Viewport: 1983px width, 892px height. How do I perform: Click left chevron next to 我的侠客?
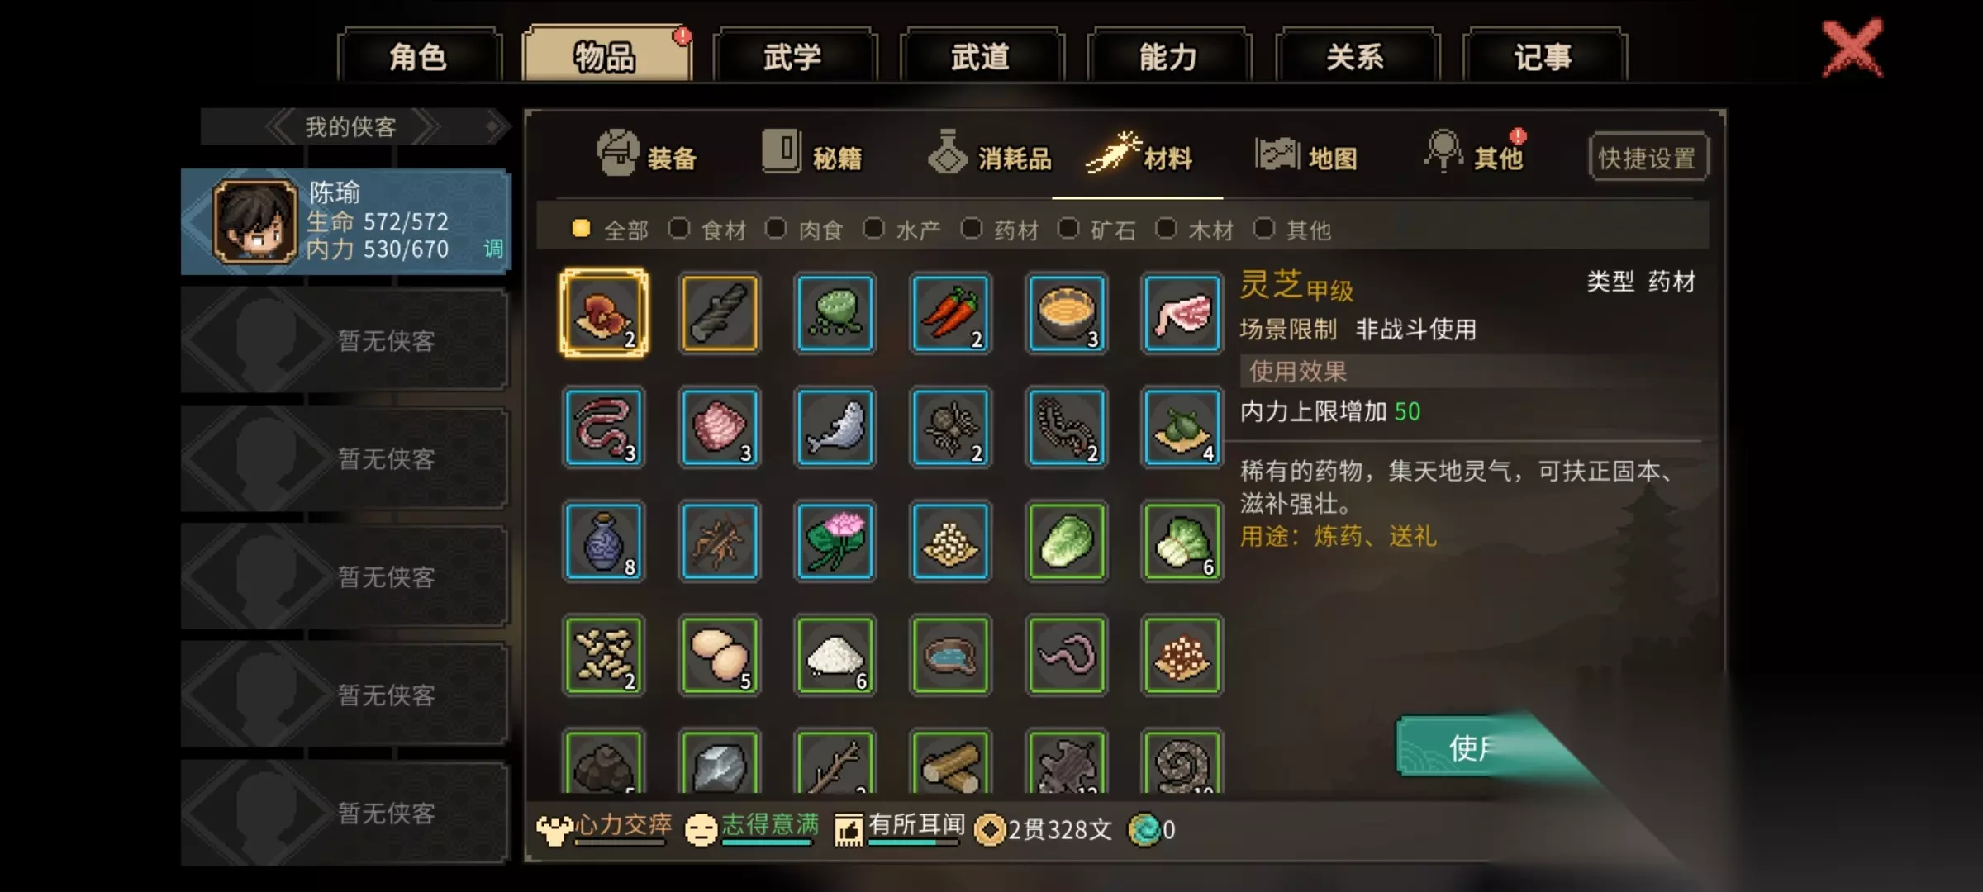281,127
